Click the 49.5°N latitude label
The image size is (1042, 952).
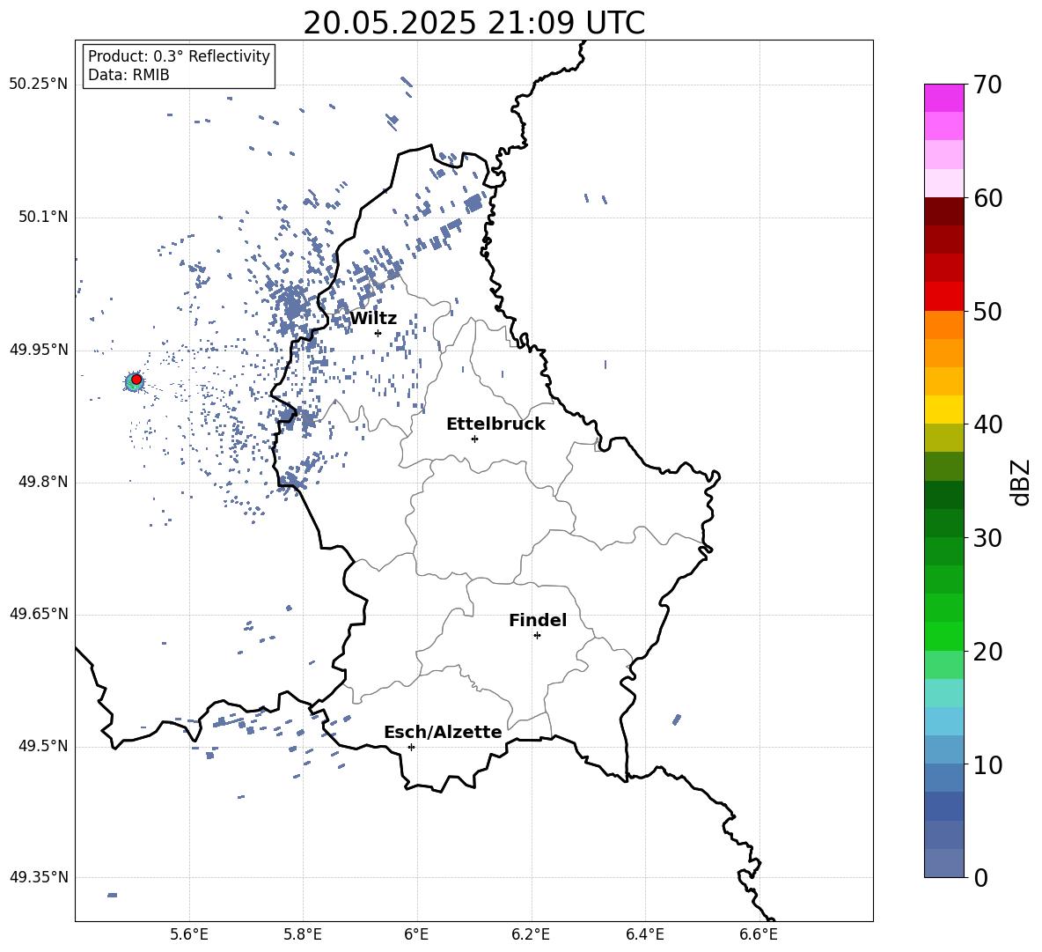(43, 746)
